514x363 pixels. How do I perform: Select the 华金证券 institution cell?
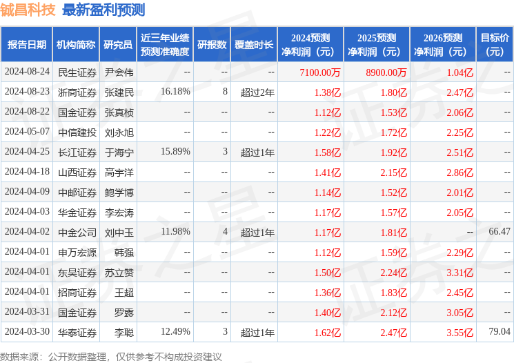click(77, 212)
